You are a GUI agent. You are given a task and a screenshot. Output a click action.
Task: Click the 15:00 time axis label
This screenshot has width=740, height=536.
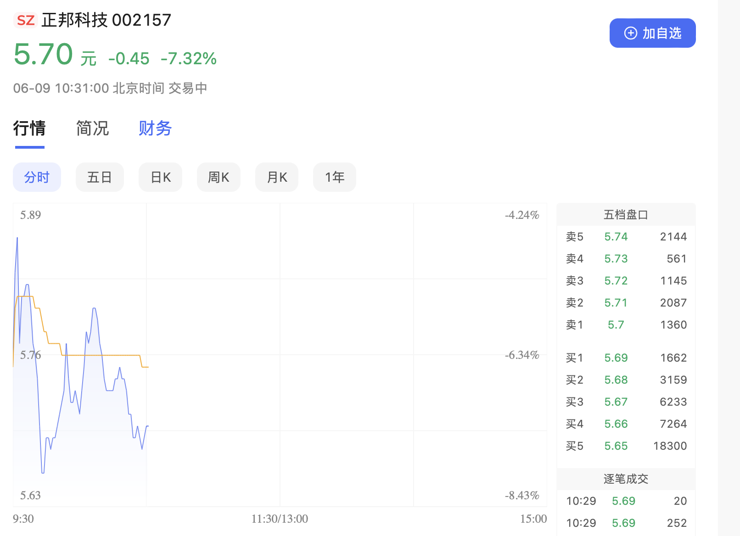click(533, 519)
